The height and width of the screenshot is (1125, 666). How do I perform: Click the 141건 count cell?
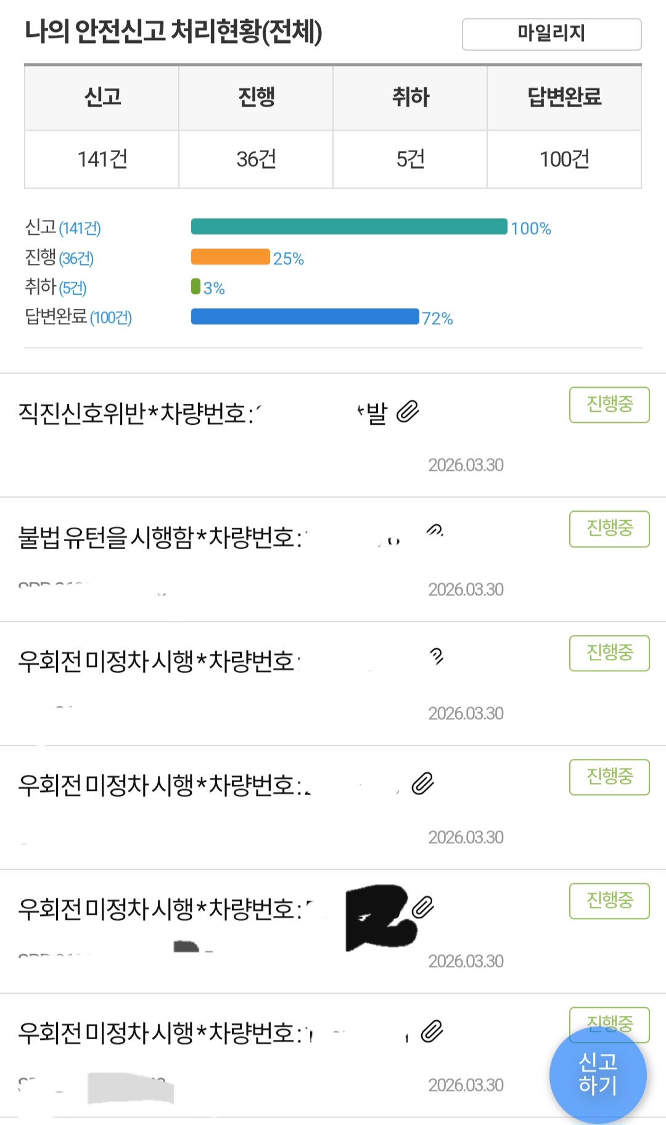[102, 159]
